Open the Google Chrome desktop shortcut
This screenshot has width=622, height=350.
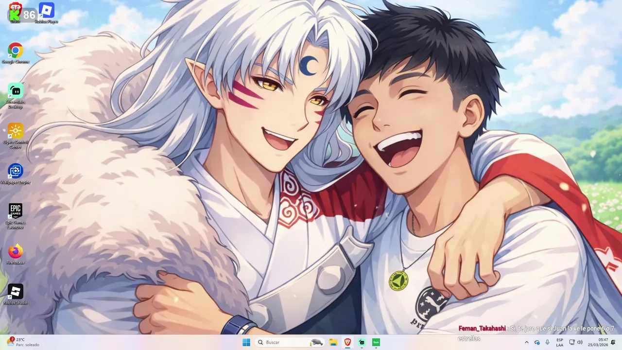click(16, 53)
